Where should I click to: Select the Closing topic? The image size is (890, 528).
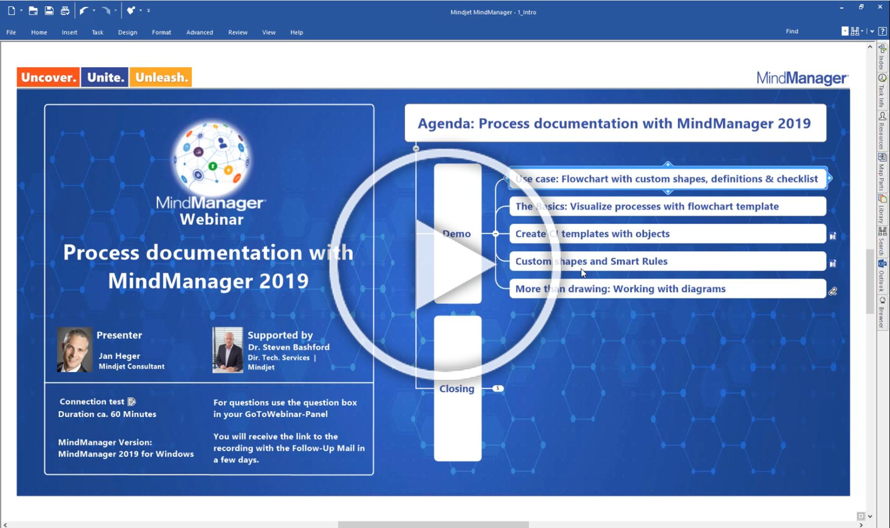(x=457, y=389)
